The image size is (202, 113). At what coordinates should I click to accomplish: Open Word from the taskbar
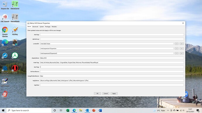coord(100,110)
